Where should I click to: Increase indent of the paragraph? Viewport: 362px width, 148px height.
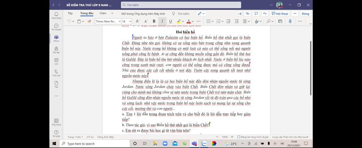(237, 21)
